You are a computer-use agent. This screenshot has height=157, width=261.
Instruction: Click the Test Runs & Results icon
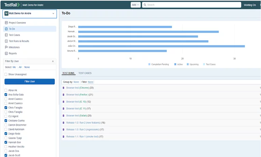(6, 41)
